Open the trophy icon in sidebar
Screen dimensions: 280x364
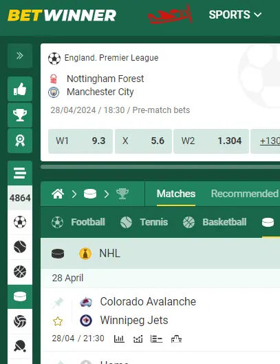click(x=20, y=115)
